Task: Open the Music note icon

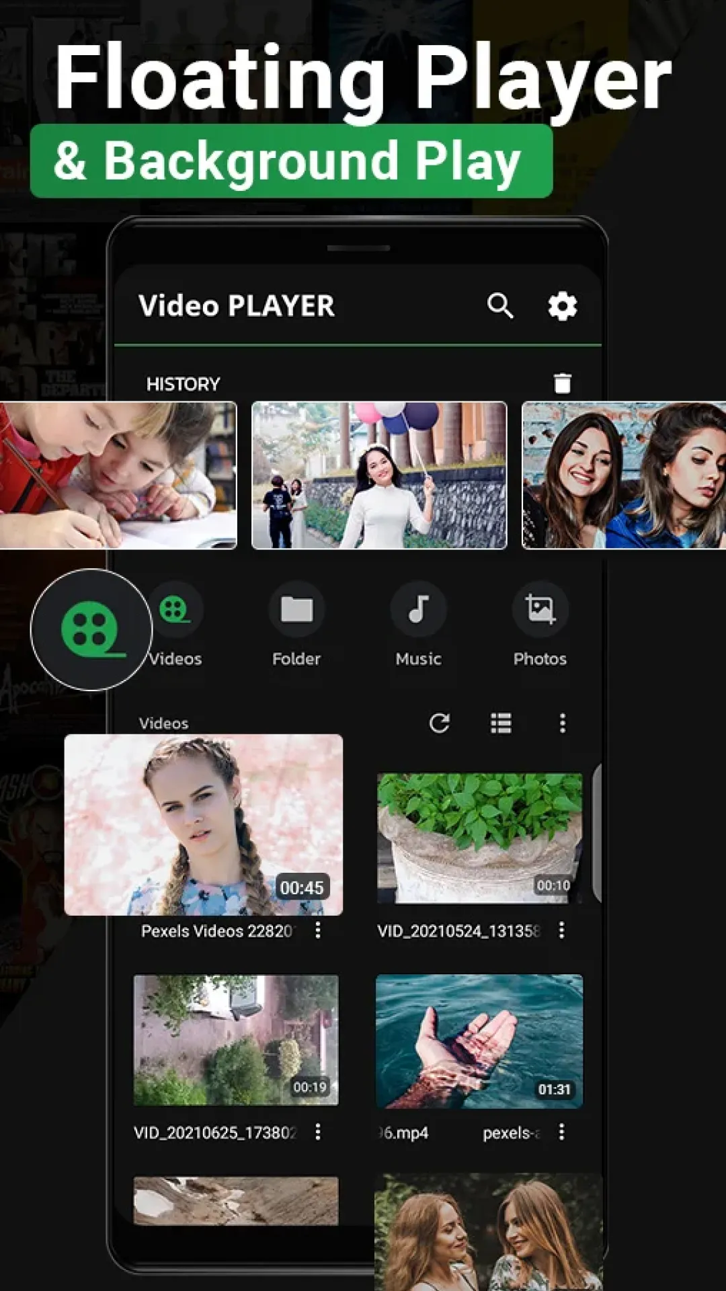Action: (418, 609)
